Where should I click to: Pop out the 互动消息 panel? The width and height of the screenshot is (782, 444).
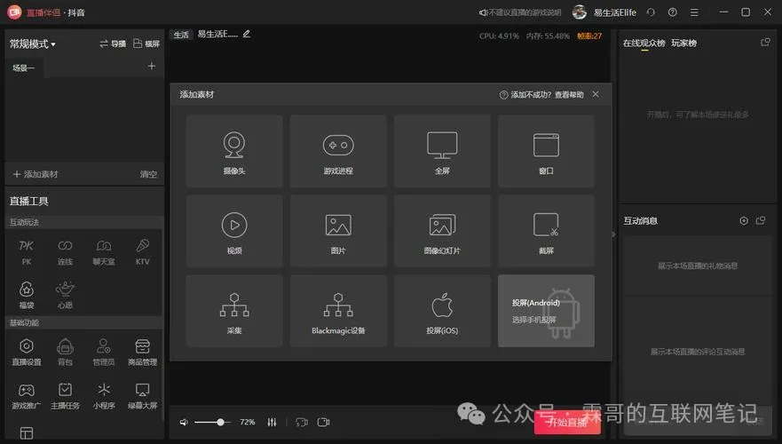(x=761, y=220)
